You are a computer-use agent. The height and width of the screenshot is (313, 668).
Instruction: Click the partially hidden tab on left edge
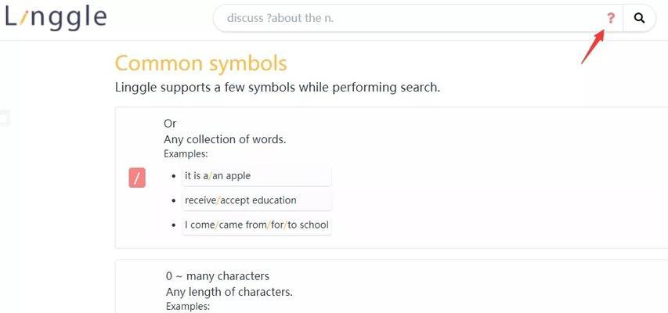4,118
